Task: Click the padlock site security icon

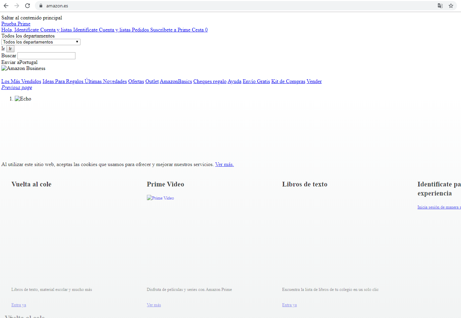Action: (41, 6)
